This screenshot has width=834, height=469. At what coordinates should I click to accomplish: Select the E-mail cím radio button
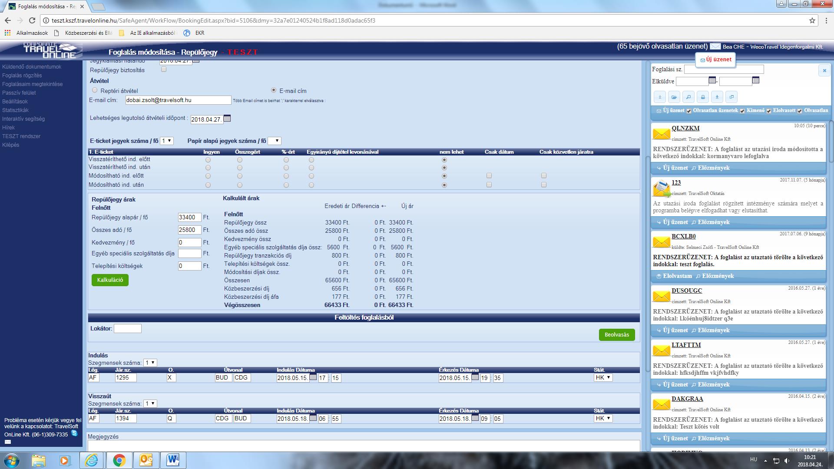pos(274,90)
